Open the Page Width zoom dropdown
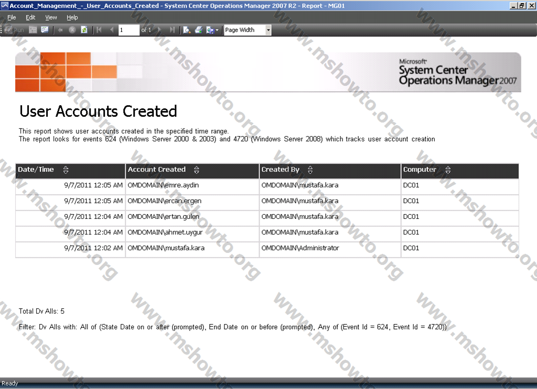 point(268,30)
